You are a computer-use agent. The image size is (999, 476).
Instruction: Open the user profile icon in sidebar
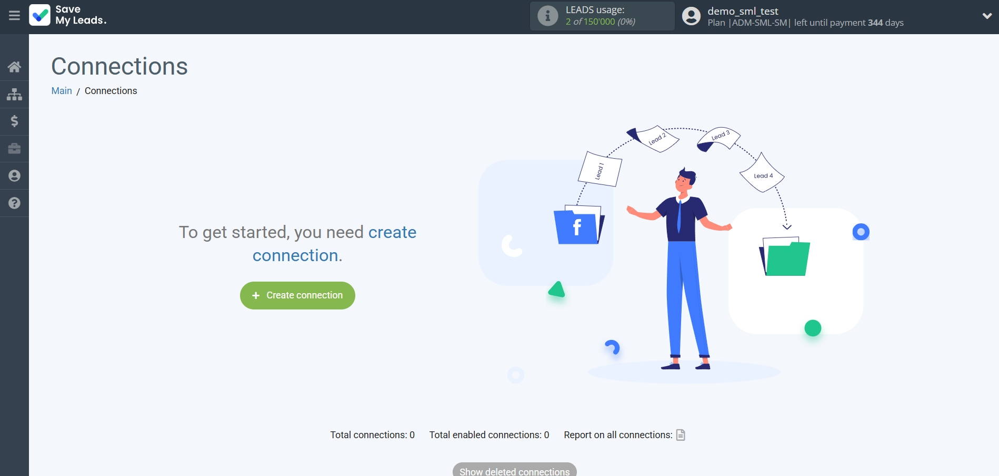[14, 176]
